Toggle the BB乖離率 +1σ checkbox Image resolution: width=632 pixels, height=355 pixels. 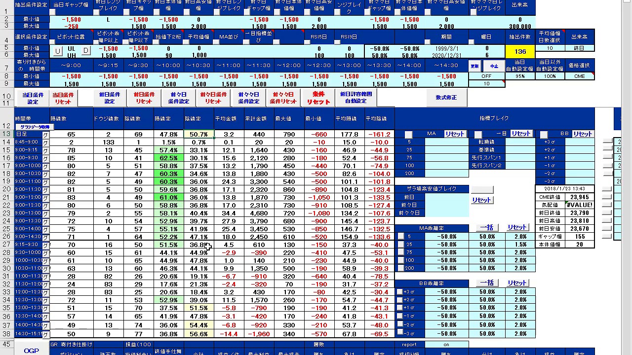coord(400,308)
